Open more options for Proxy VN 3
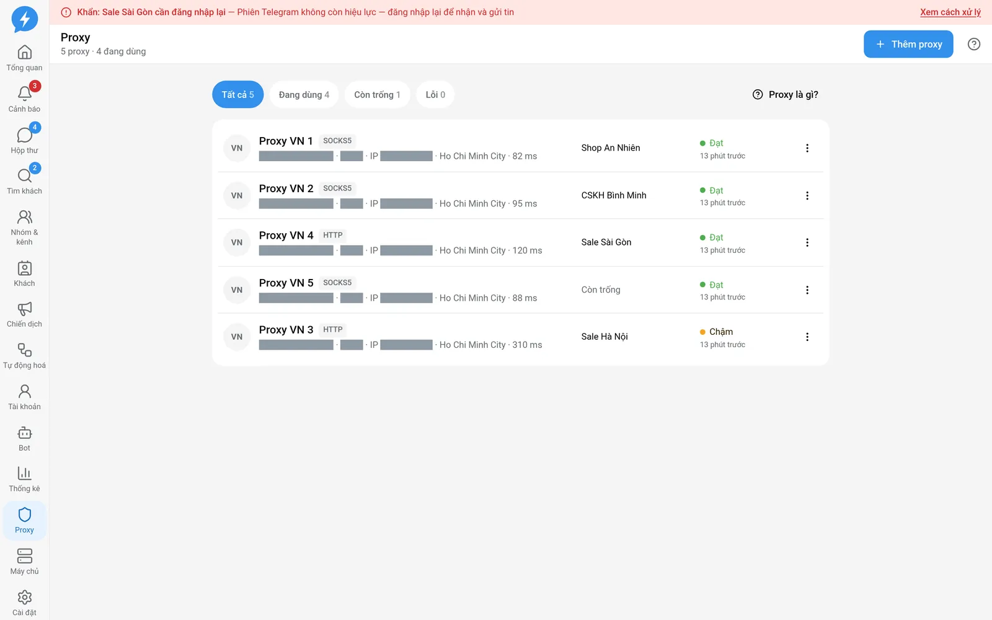992x620 pixels. pos(807,337)
